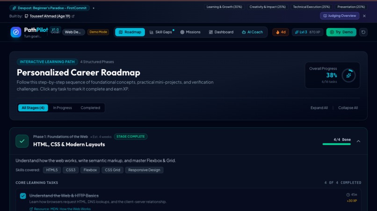Image resolution: width=377 pixels, height=211 pixels.
Task: Open the Roadmap tab
Action: point(130,32)
